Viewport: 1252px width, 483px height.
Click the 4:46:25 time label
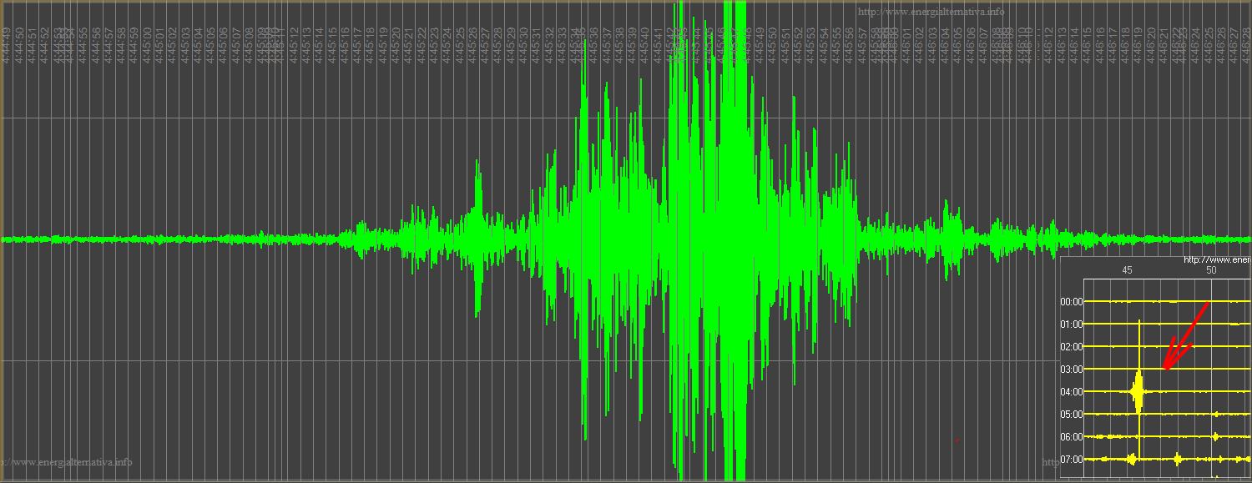1209,45
